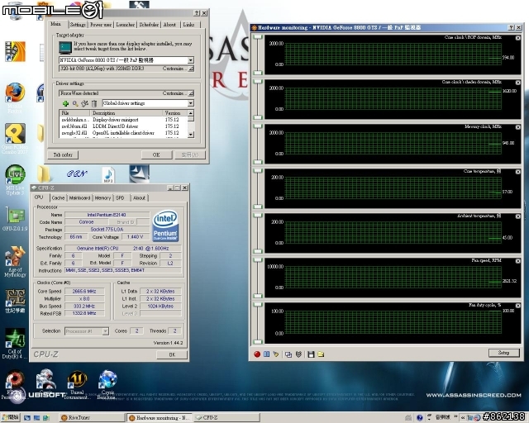Click the RivaTuner help question mark button
Screen dimensions: 529x423
197,13
